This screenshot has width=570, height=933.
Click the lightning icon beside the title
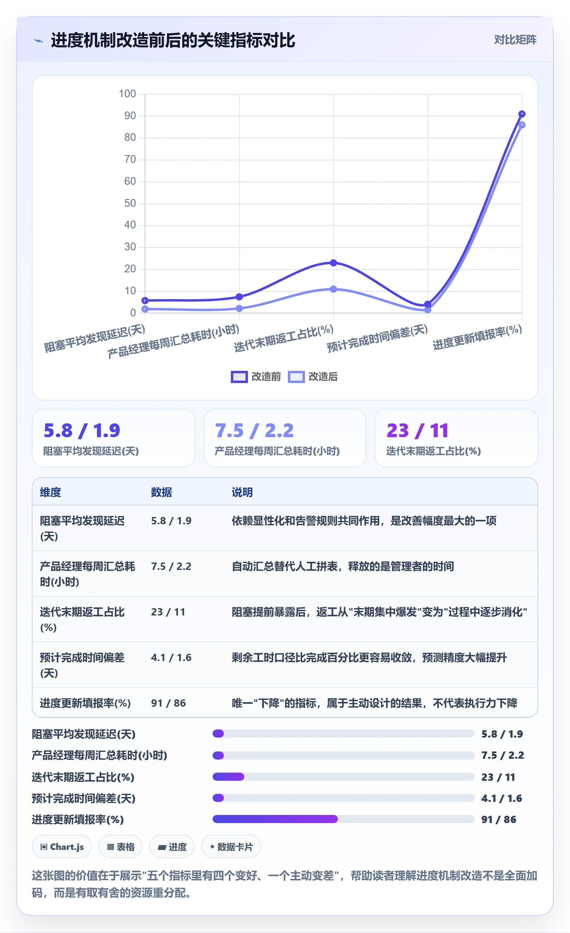click(x=39, y=41)
